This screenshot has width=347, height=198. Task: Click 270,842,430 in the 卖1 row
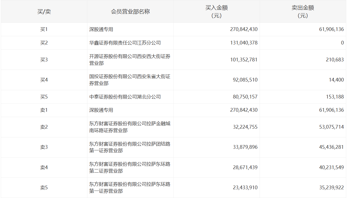(244, 110)
